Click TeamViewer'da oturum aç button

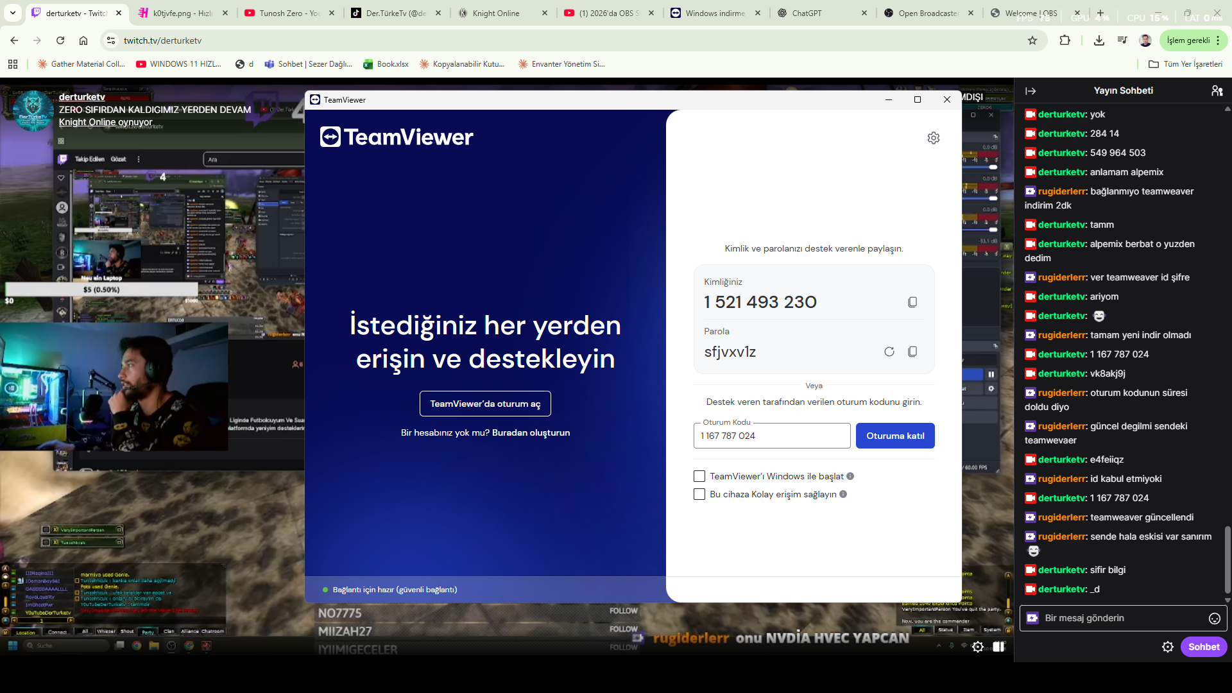(x=485, y=404)
